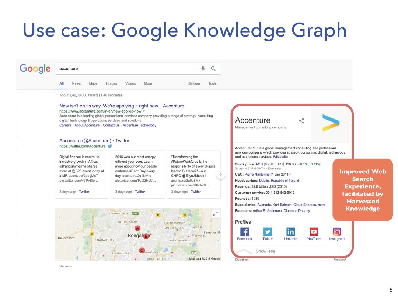Image resolution: width=398 pixels, height=299 pixels.
Task: Open the Dublin, Republic of Ireland link
Action: [x=279, y=181]
